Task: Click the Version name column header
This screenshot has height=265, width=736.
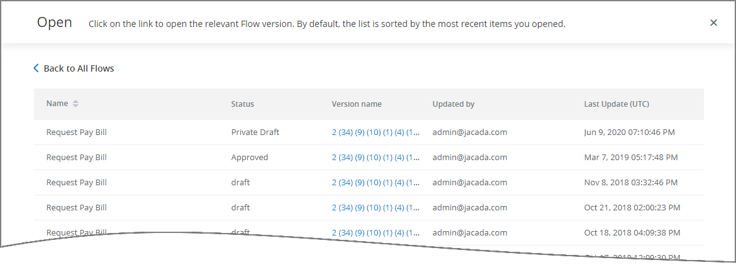Action: point(357,104)
